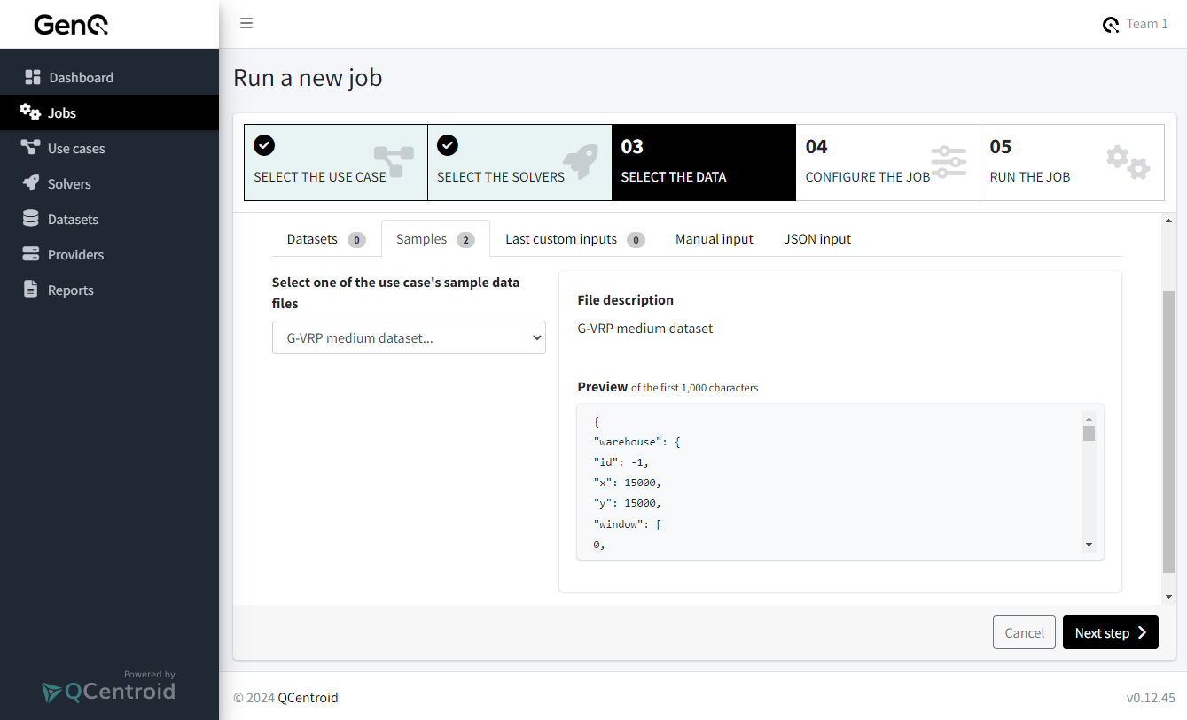Viewport: 1187px width, 720px height.
Task: Click the G-VRP medium dataset description text
Action: pos(644,328)
